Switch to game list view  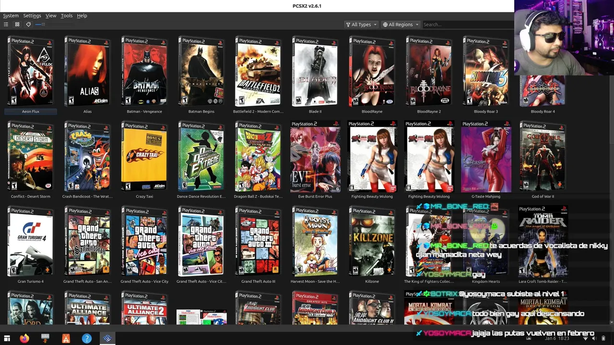click(x=6, y=24)
